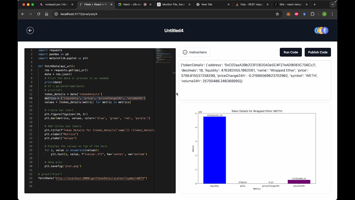This screenshot has width=355, height=200.
Task: Click the chart title Token Details for Wrapped Ether
Action: tap(257, 111)
